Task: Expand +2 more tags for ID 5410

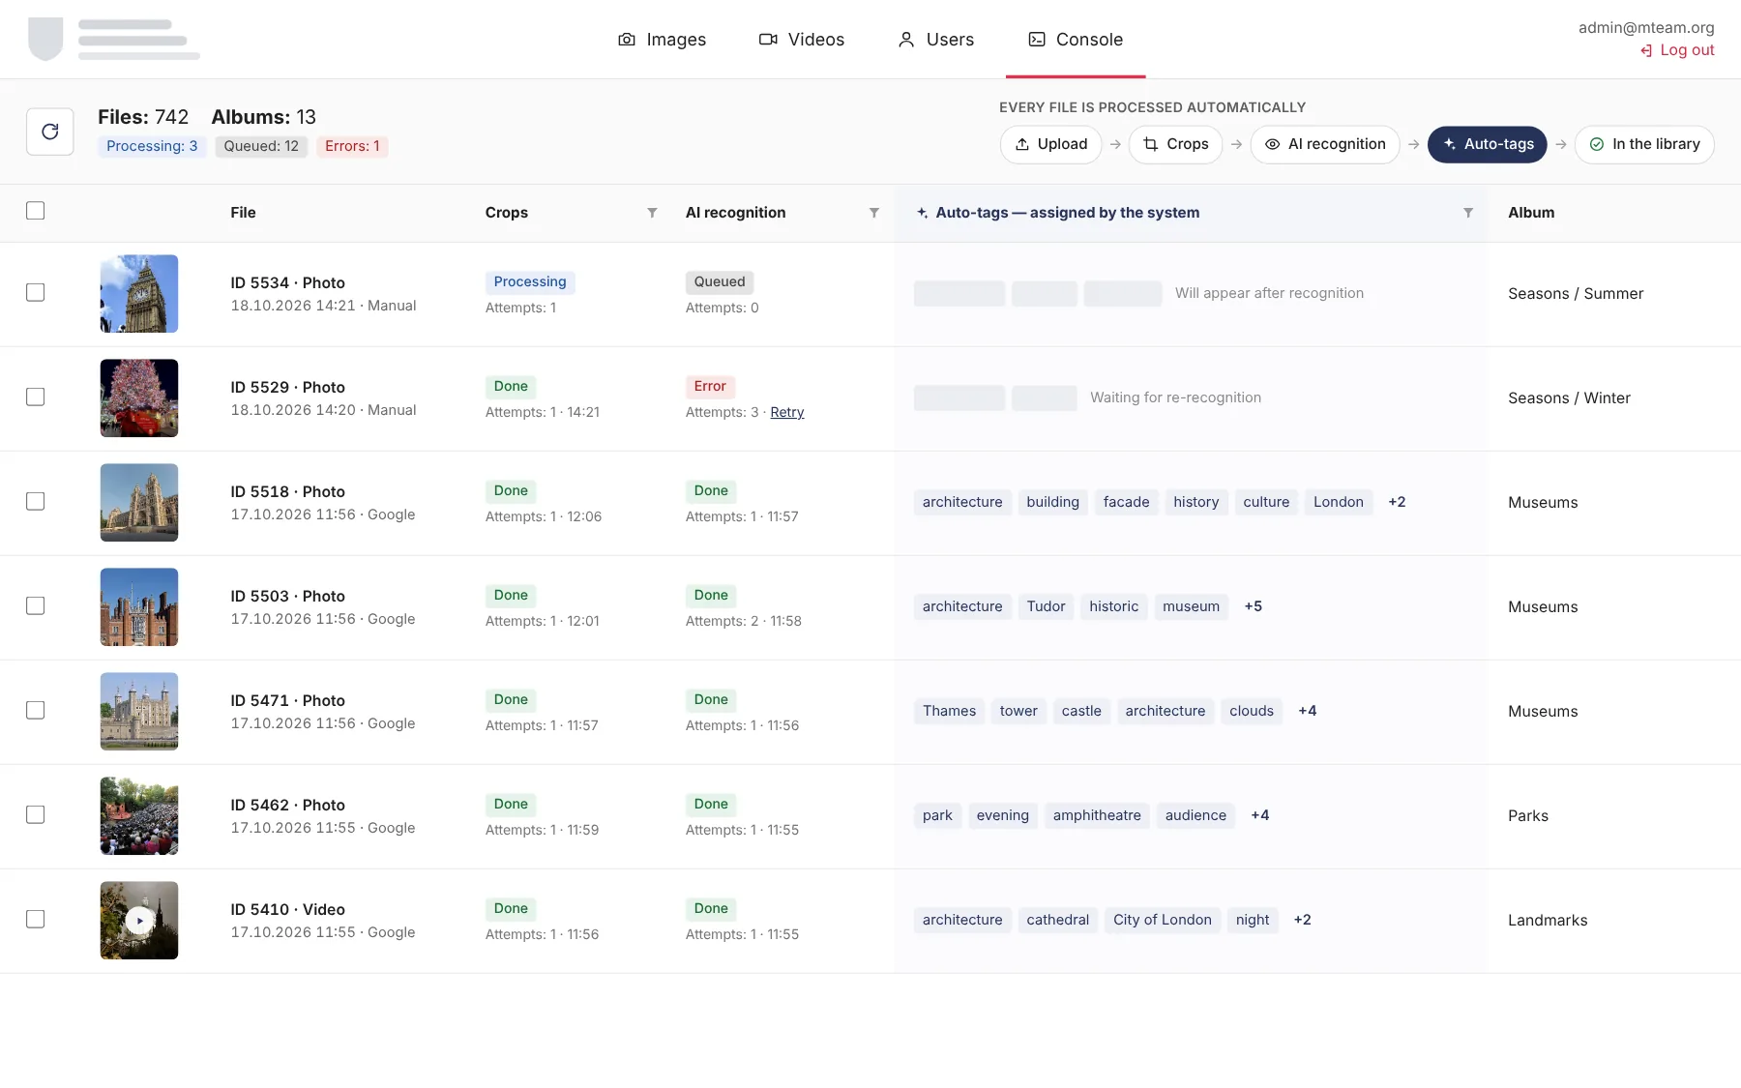Action: [x=1302, y=920]
